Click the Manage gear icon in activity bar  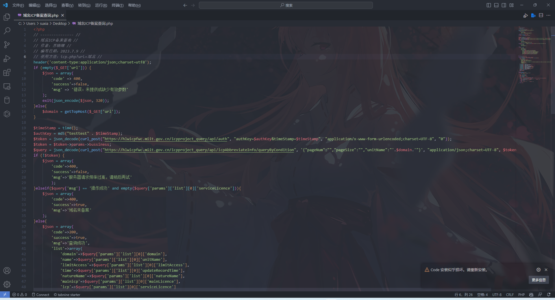[7, 284]
